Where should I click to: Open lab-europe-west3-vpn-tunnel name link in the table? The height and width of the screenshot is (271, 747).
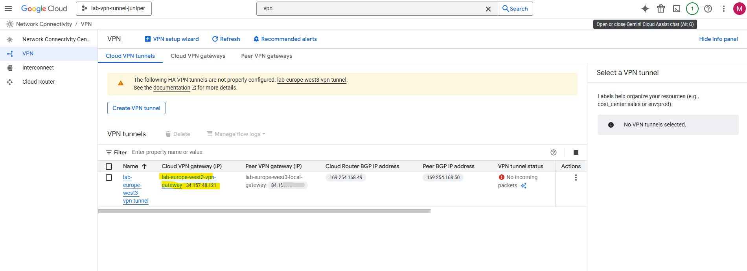(136, 189)
